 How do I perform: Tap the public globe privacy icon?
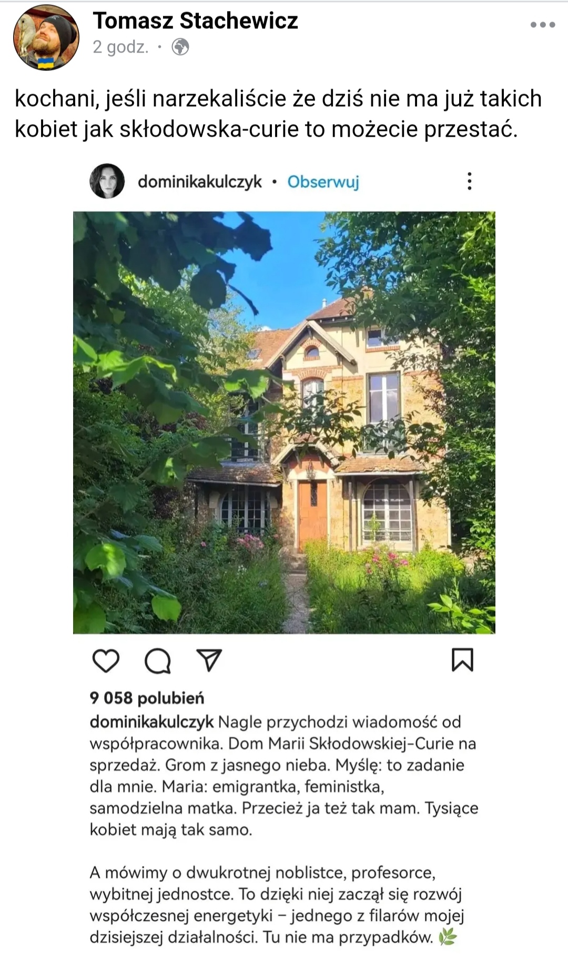point(180,47)
